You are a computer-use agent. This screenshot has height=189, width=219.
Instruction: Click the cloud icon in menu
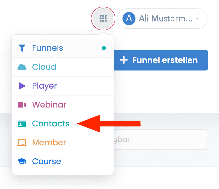pos(22,67)
